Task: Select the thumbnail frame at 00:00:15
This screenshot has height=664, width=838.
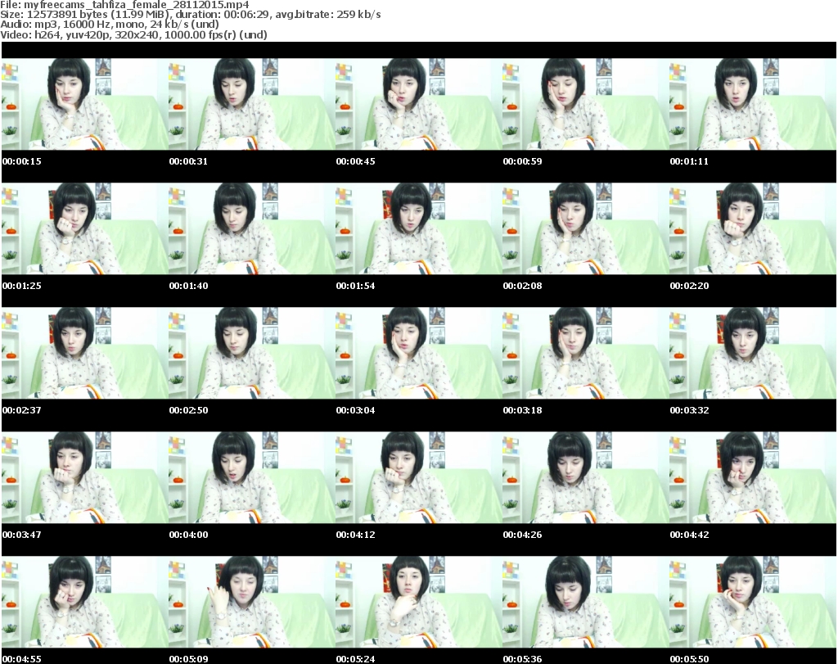Action: (x=85, y=104)
